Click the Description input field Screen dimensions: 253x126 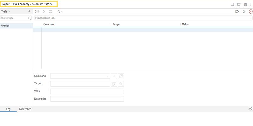(87, 99)
